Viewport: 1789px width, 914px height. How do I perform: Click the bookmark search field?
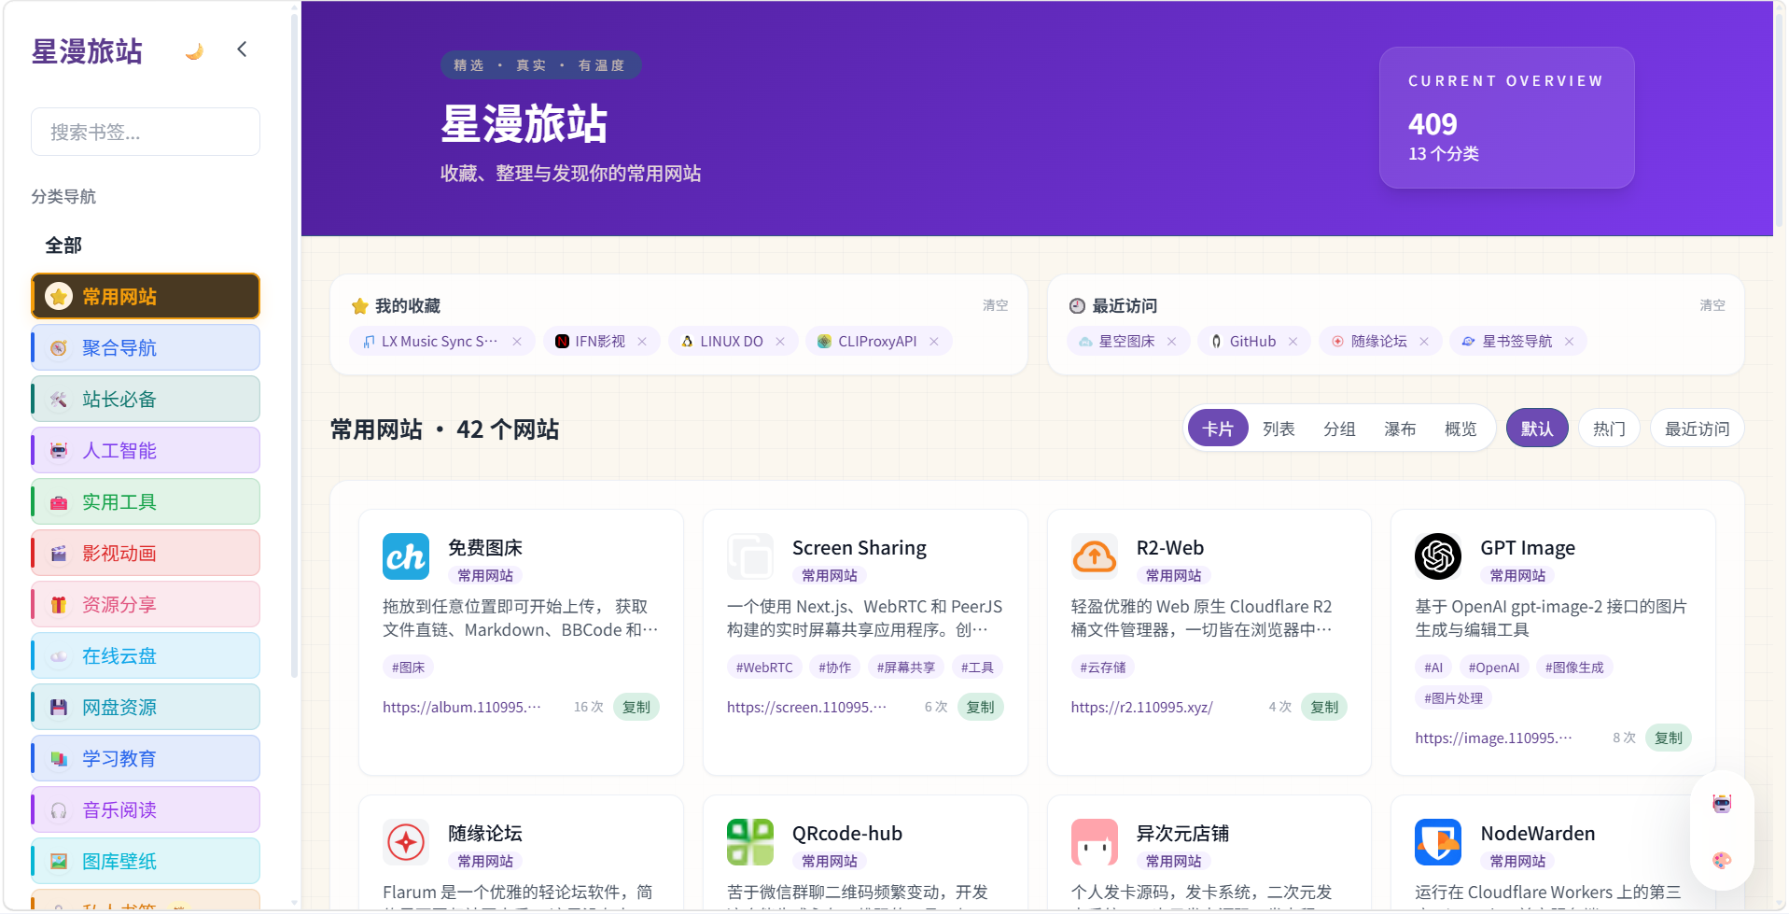pos(146,132)
